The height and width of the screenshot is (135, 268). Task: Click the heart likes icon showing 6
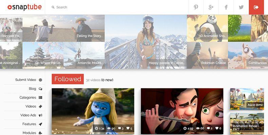[x=217, y=128]
